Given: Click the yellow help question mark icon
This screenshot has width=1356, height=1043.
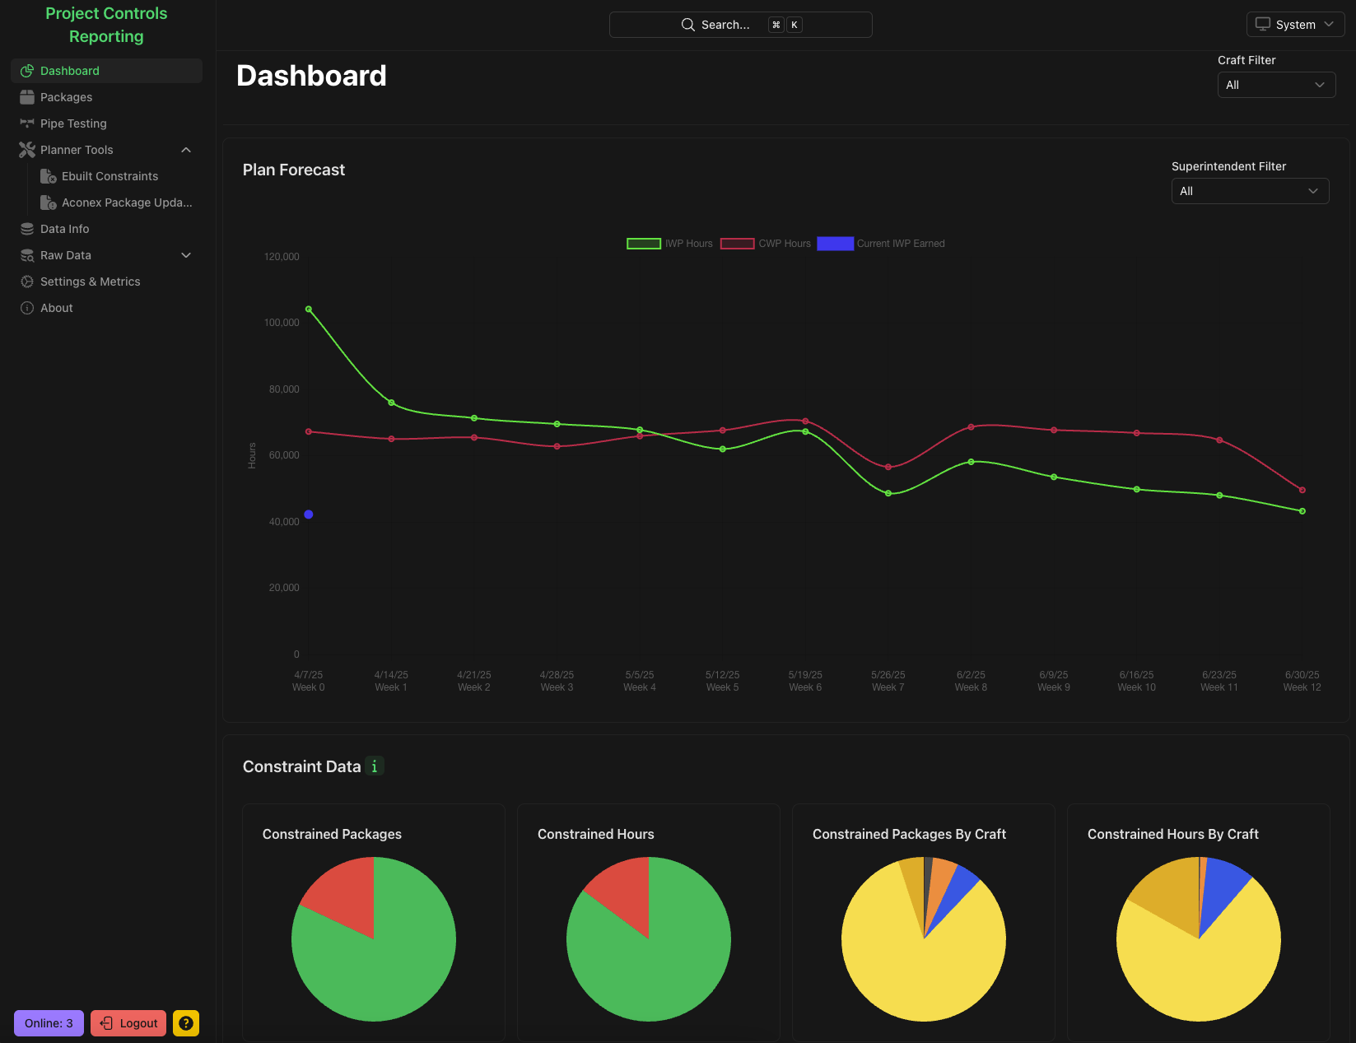Looking at the screenshot, I should 186,1023.
